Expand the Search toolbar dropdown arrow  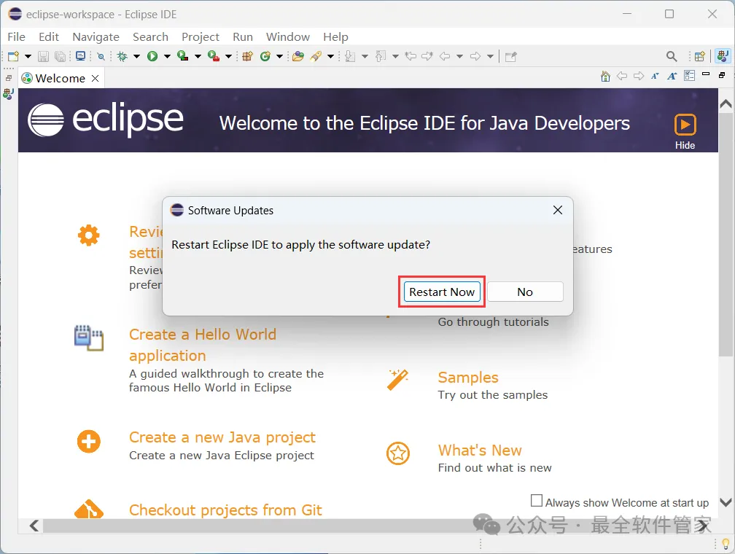coord(330,57)
